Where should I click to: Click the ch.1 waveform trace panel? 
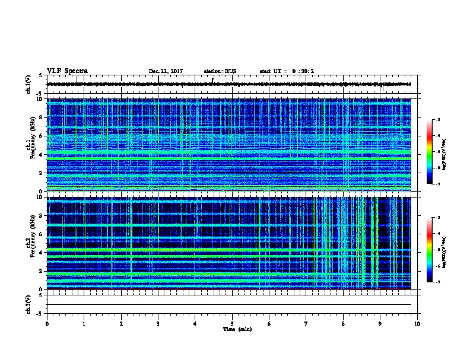tap(232, 84)
